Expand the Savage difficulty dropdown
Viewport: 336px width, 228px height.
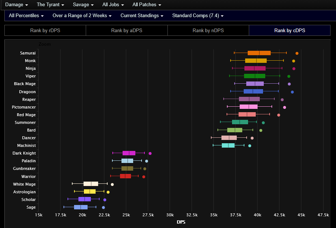tap(83, 4)
